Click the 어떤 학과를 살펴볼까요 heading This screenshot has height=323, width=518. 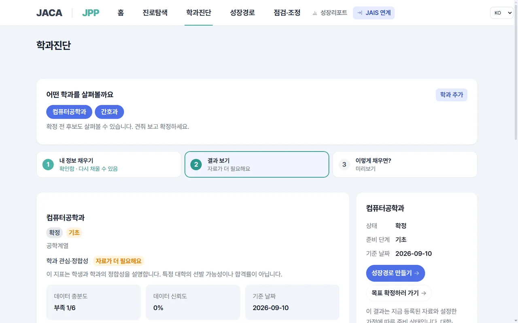(80, 94)
